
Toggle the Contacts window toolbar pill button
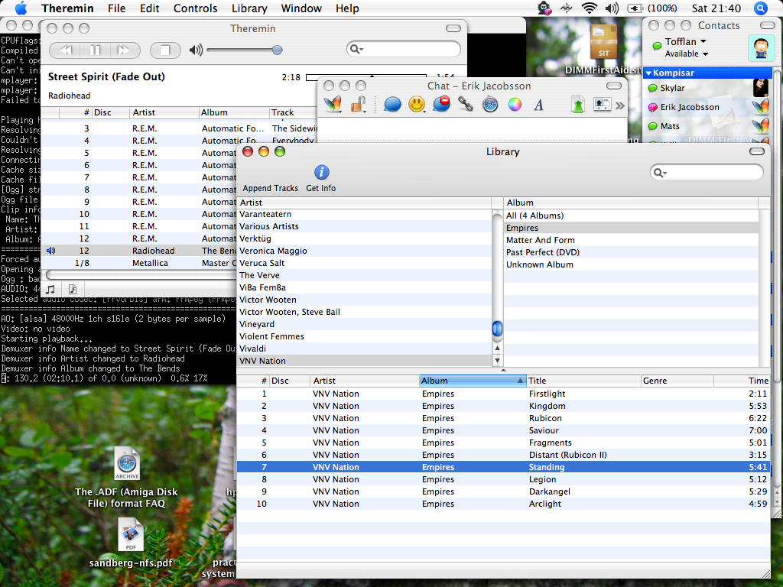(768, 25)
